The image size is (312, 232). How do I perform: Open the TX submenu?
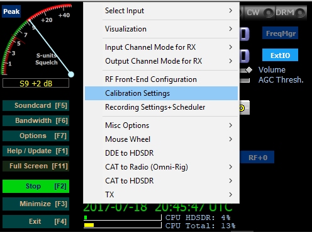(x=161, y=195)
